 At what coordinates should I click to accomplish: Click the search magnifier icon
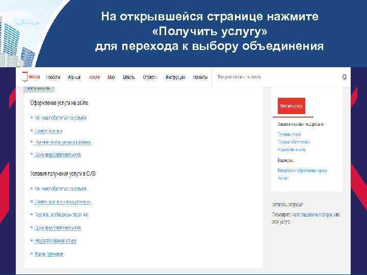(x=344, y=77)
